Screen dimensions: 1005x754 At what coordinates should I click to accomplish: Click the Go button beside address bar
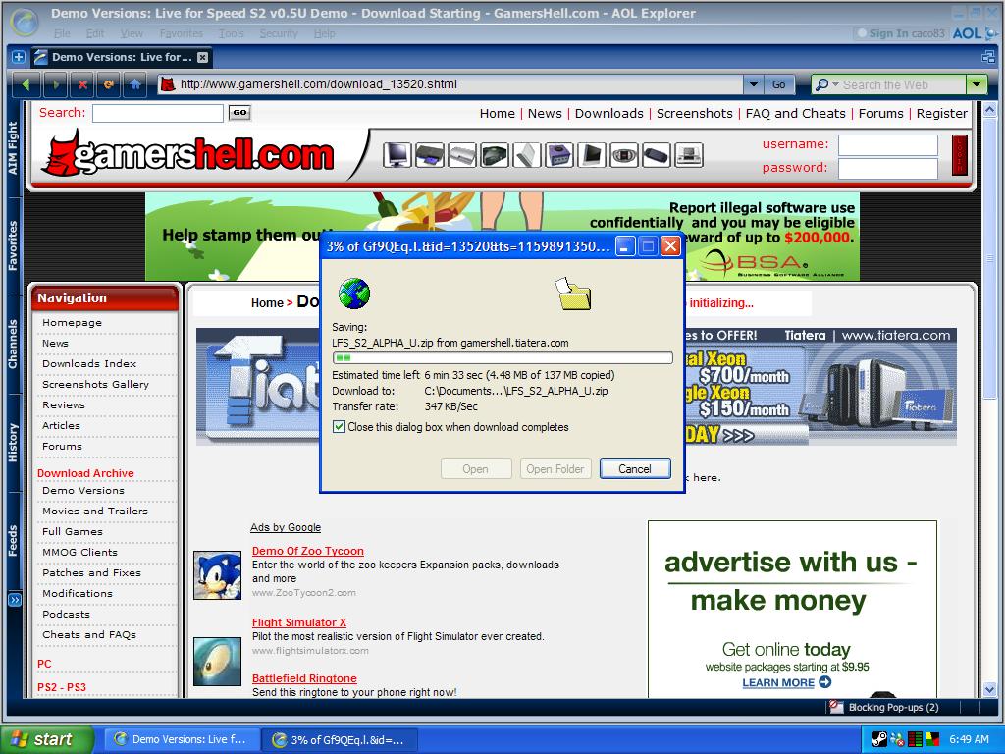(x=778, y=84)
